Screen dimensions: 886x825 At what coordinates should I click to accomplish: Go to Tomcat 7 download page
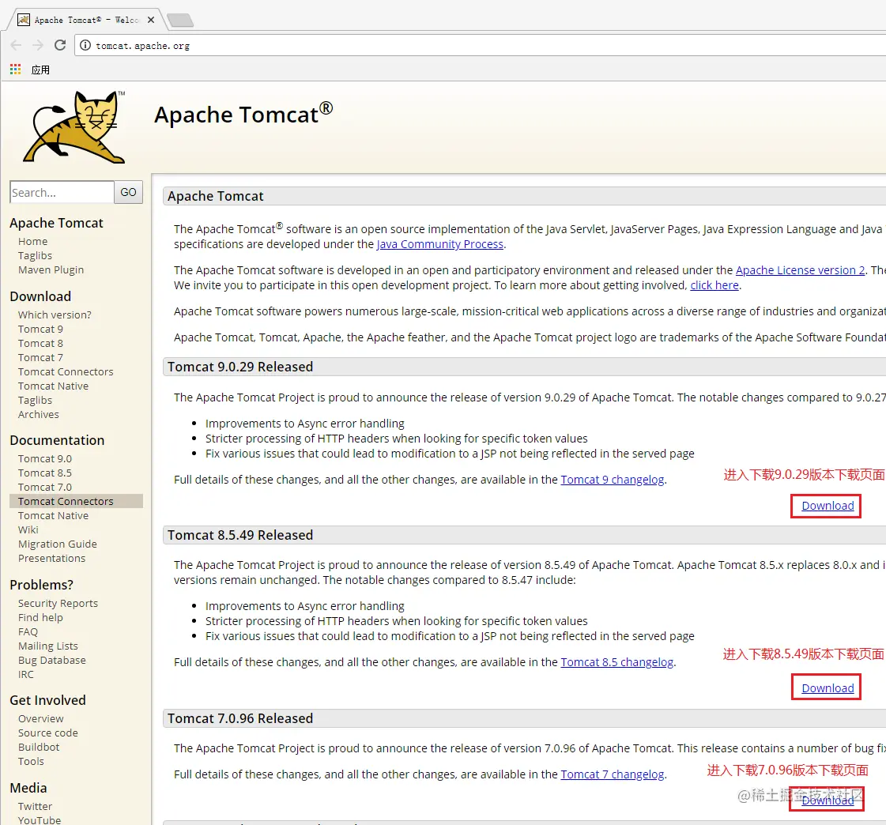pyautogui.click(x=40, y=357)
